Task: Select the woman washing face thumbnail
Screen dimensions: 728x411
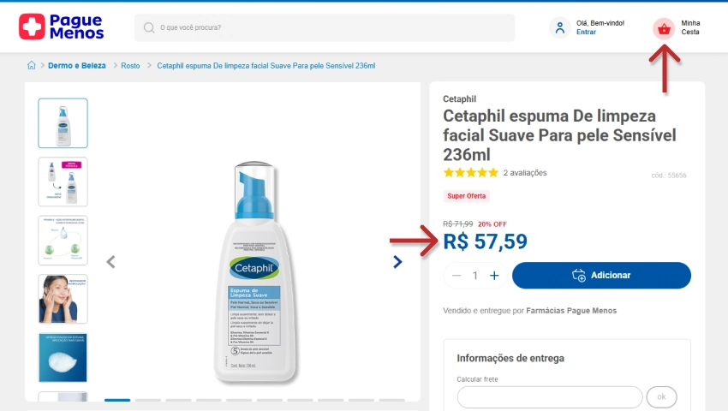Action: click(63, 299)
